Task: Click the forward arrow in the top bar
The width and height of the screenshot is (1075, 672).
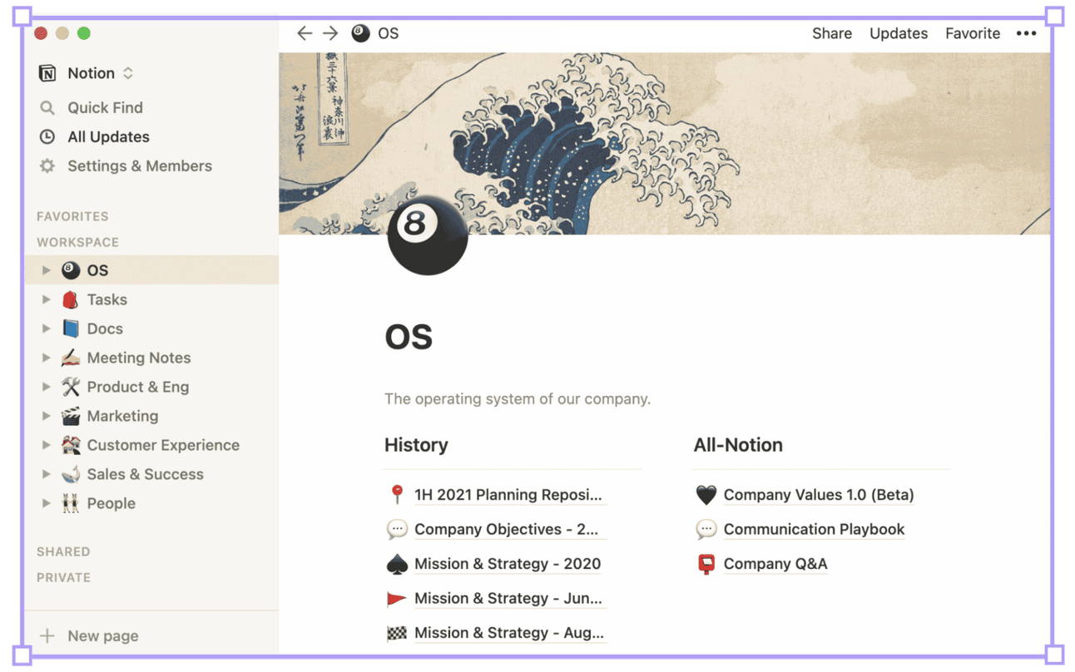Action: point(330,33)
